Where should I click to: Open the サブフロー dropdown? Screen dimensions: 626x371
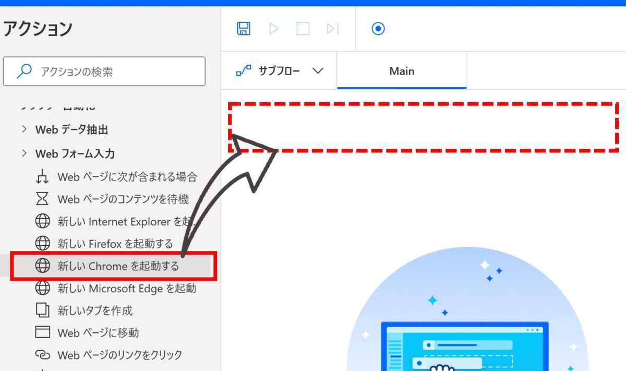pos(280,71)
